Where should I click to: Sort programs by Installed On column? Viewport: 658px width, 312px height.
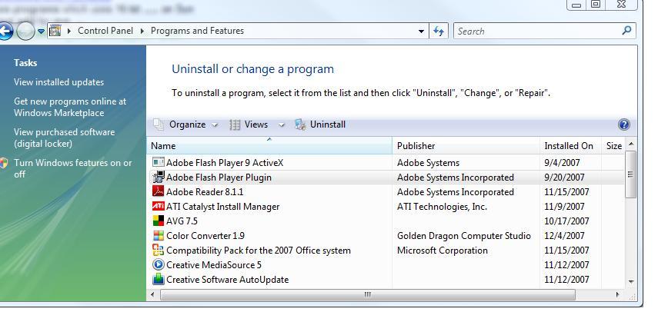(568, 146)
